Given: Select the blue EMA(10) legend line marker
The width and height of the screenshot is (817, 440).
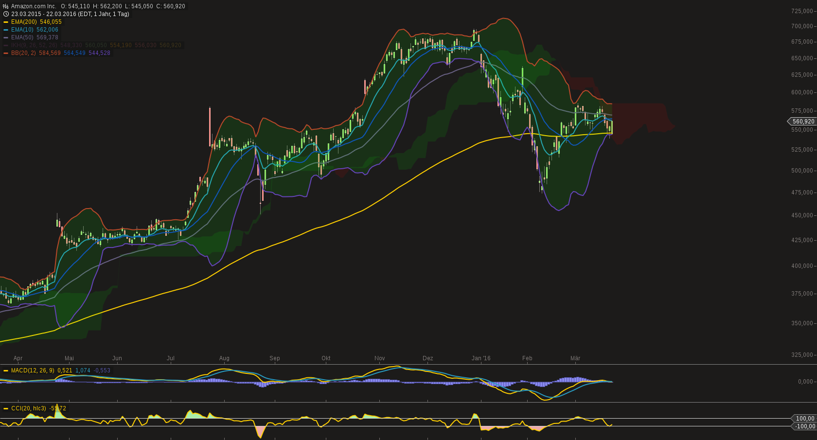Looking at the screenshot, I should point(5,30).
